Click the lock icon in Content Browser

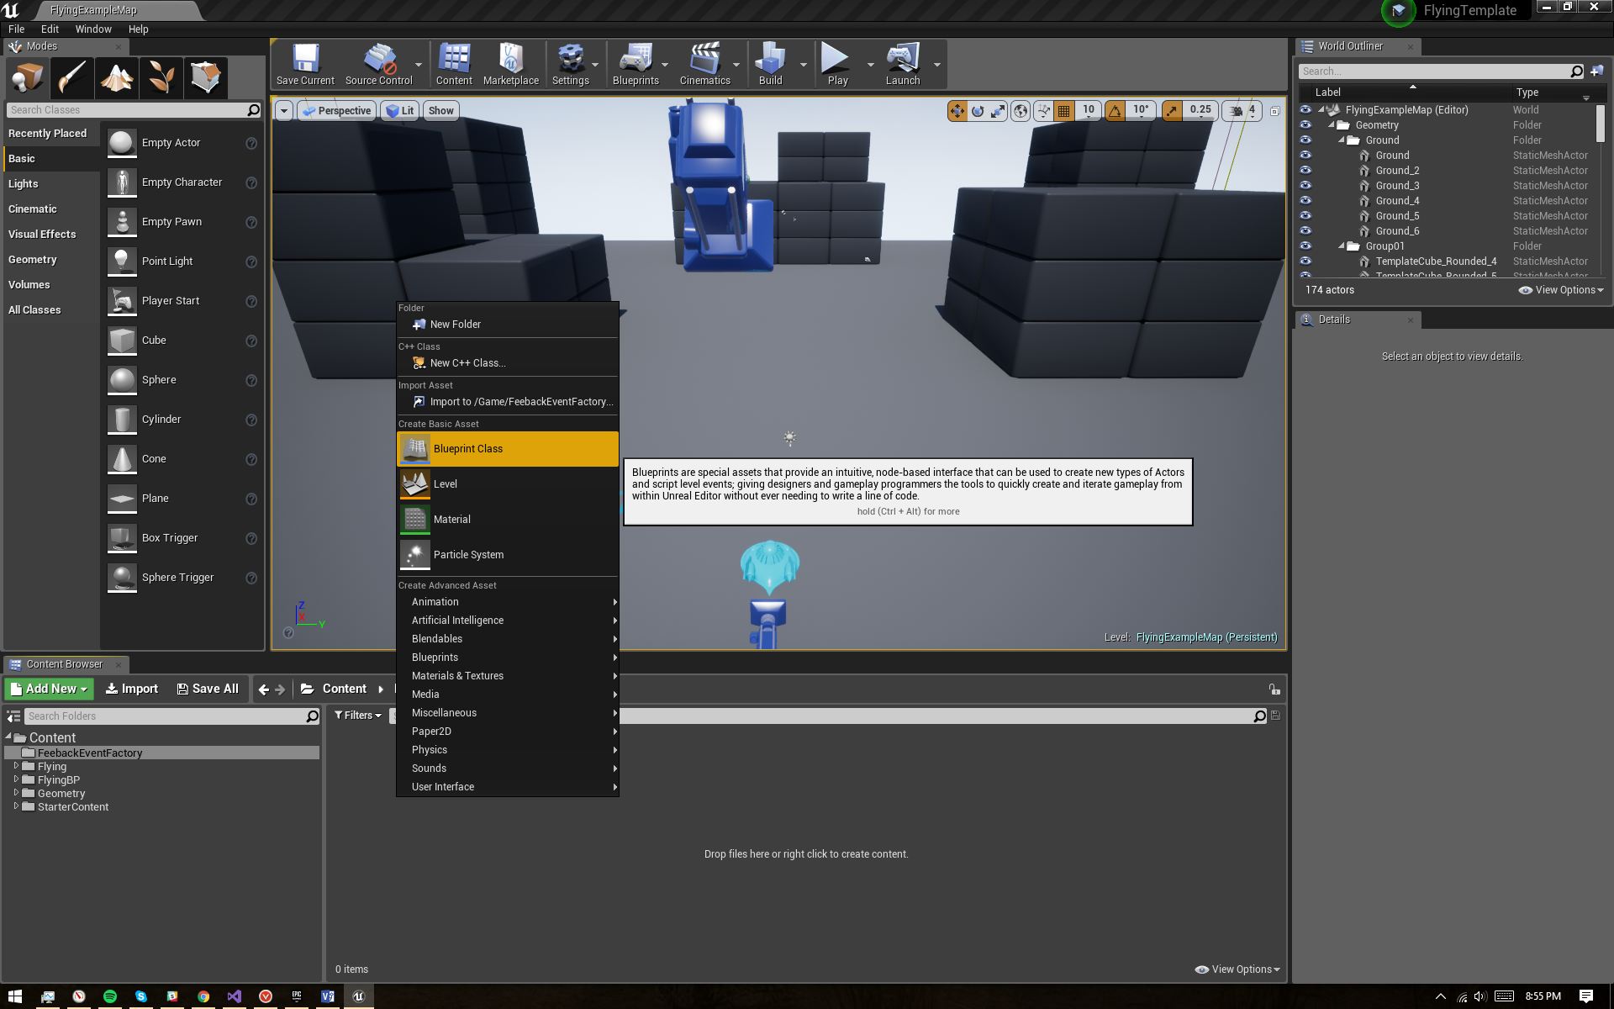(1274, 689)
